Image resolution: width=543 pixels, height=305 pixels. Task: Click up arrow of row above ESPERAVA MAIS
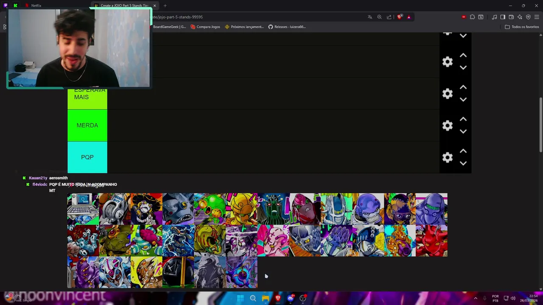click(x=463, y=55)
